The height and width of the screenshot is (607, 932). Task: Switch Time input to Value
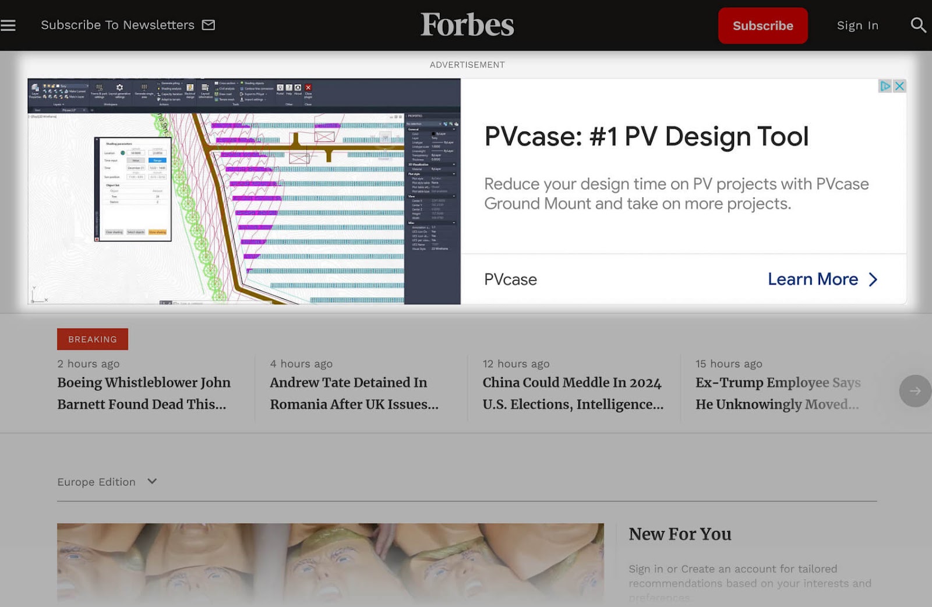click(x=136, y=160)
